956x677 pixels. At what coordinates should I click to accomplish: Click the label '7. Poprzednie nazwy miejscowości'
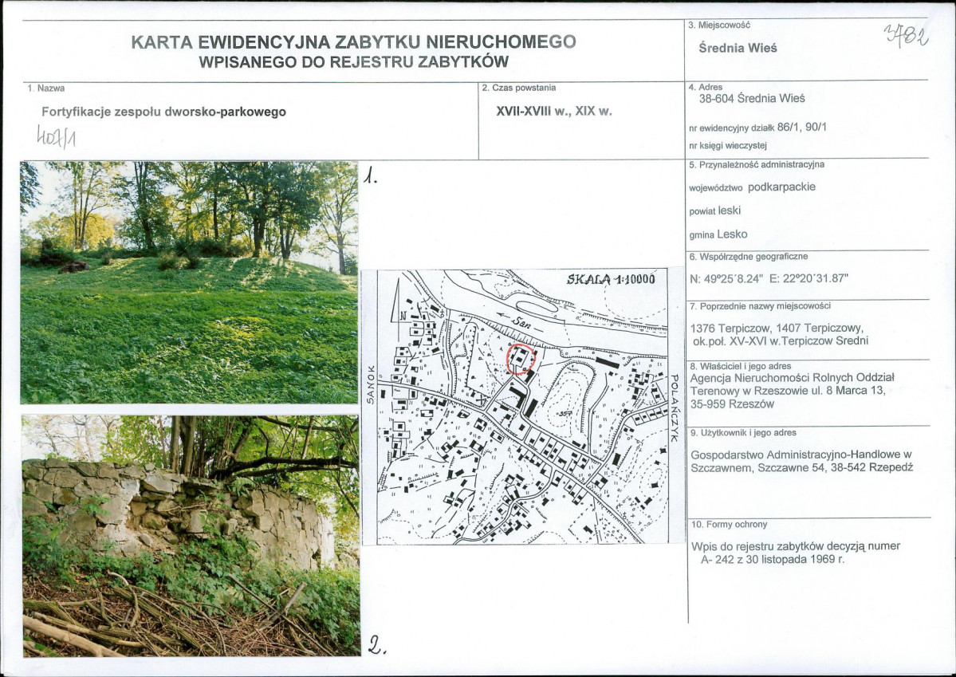tap(761, 306)
